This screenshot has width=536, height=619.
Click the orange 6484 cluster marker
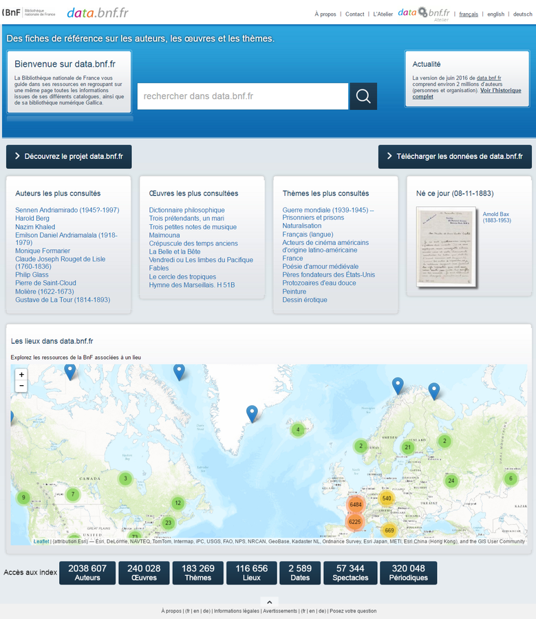coord(356,505)
